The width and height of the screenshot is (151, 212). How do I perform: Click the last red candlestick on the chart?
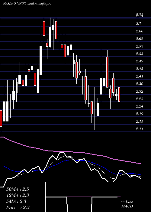pyautogui.click(x=119, y=94)
